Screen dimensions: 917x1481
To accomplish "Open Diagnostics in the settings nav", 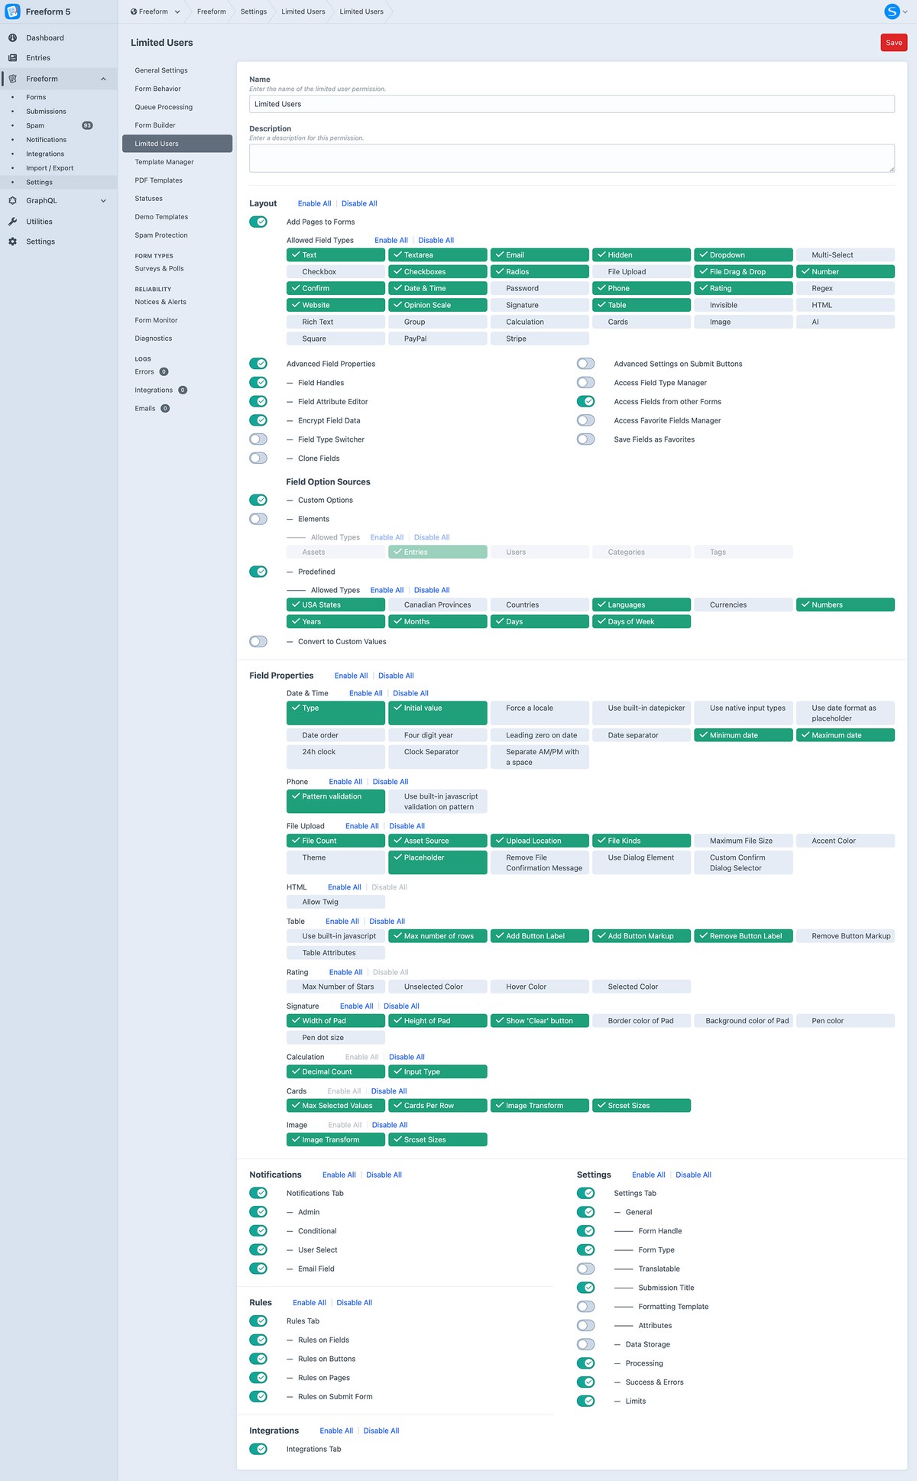I will coord(154,339).
